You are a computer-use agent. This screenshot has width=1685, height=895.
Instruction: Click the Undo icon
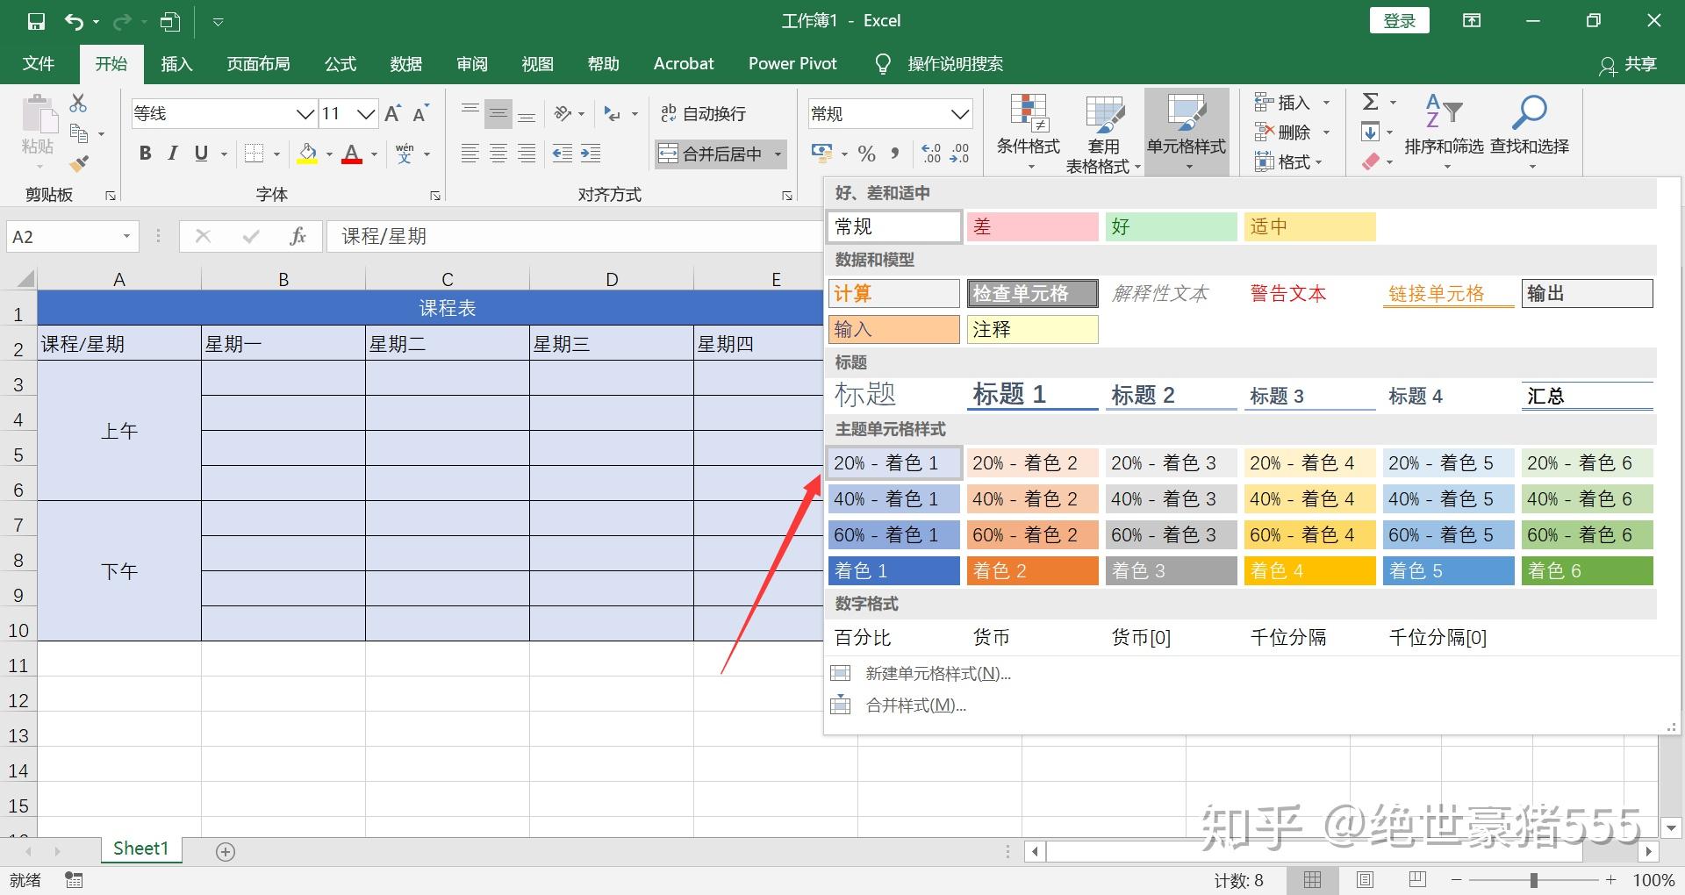75,22
